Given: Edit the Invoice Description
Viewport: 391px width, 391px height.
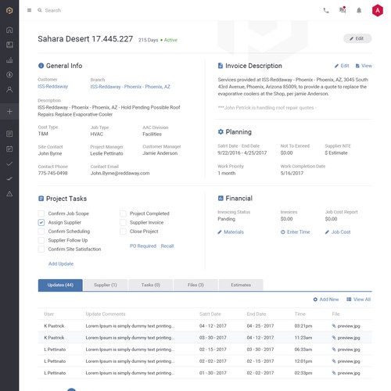Looking at the screenshot, I should (342, 66).
